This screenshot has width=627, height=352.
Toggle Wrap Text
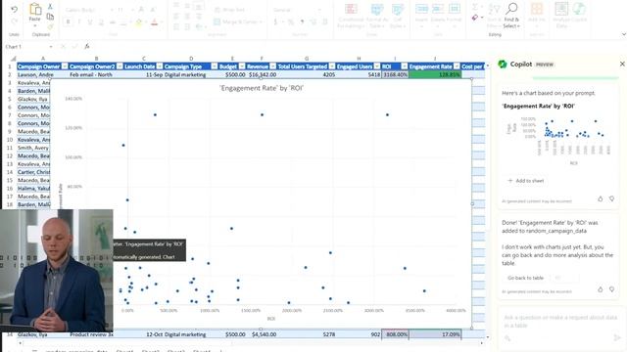pyautogui.click(x=229, y=10)
